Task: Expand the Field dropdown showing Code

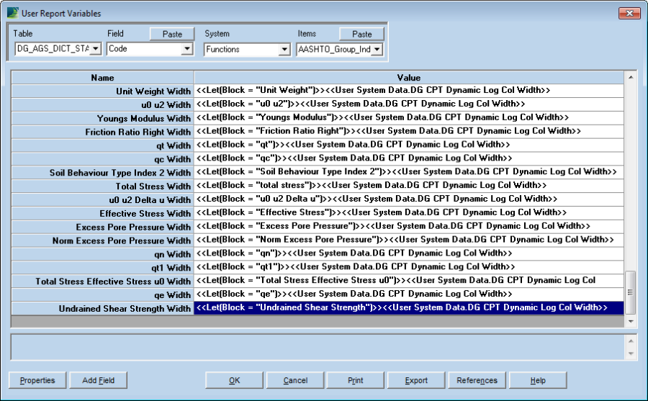Action: pos(187,49)
